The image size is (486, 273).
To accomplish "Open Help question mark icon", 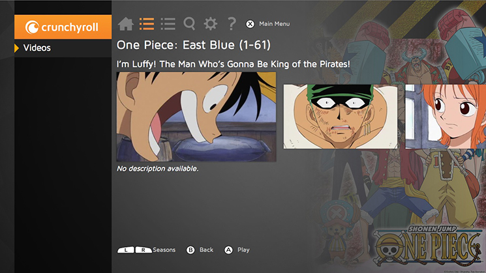I will (231, 24).
